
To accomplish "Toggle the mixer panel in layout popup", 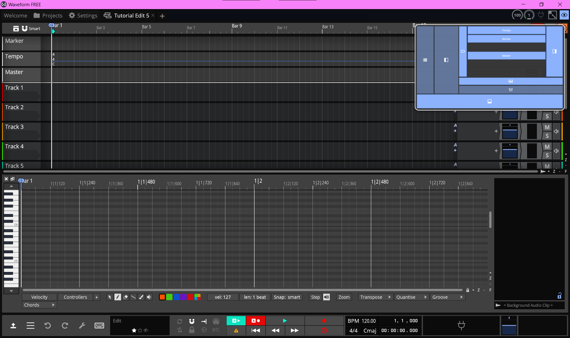I will click(x=510, y=90).
